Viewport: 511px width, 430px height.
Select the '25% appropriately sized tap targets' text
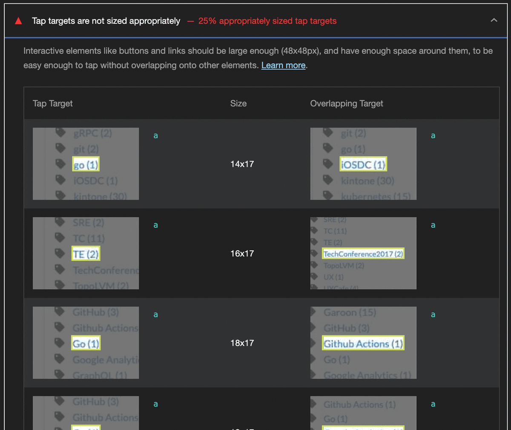tap(267, 21)
